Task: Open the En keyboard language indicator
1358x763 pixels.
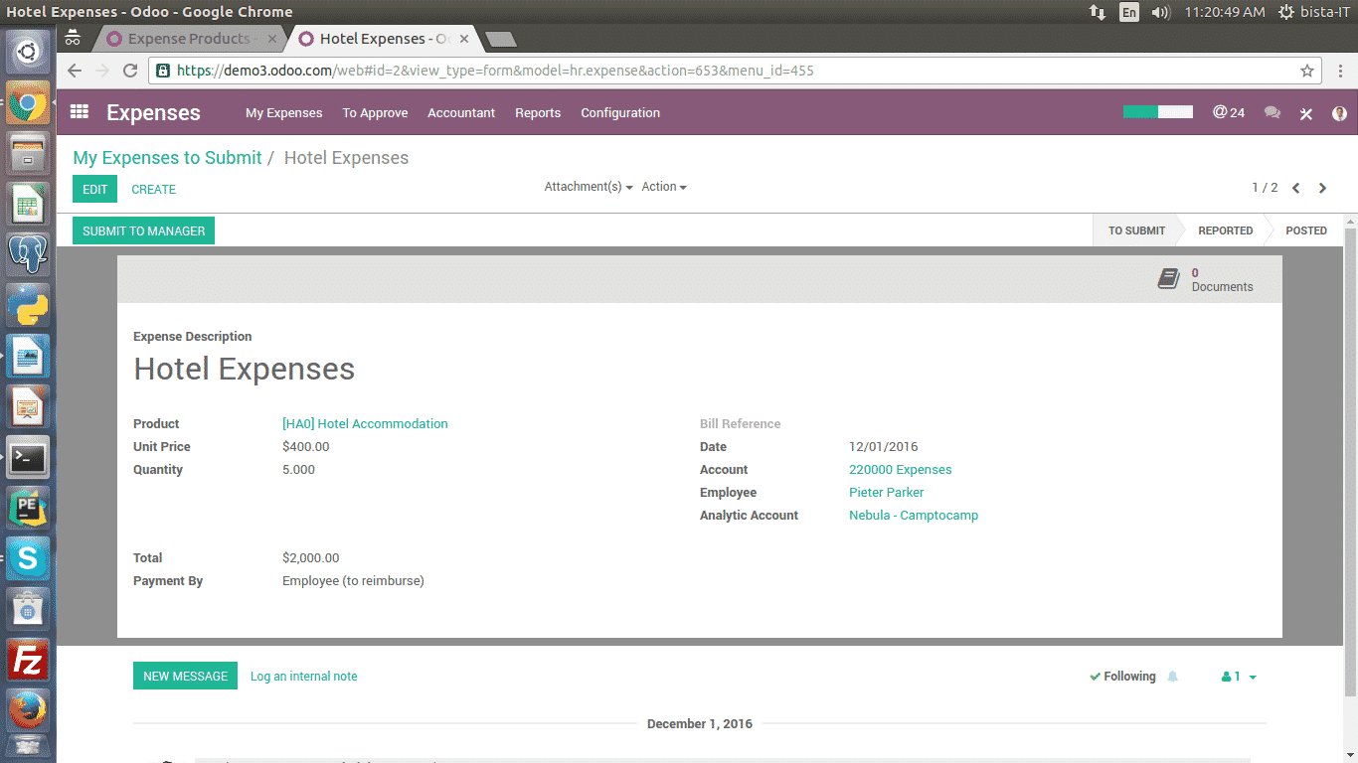Action: click(x=1128, y=12)
